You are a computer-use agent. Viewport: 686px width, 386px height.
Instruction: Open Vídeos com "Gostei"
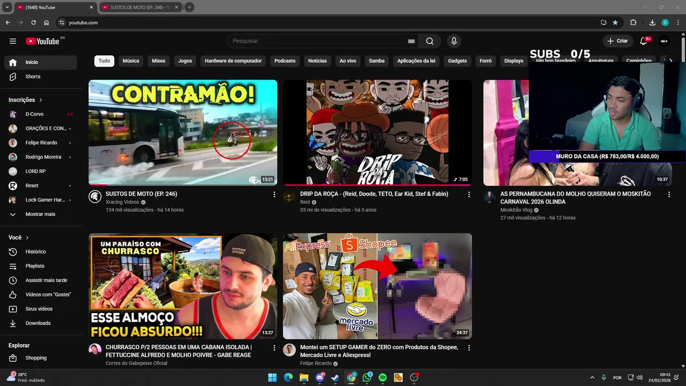(x=41, y=294)
